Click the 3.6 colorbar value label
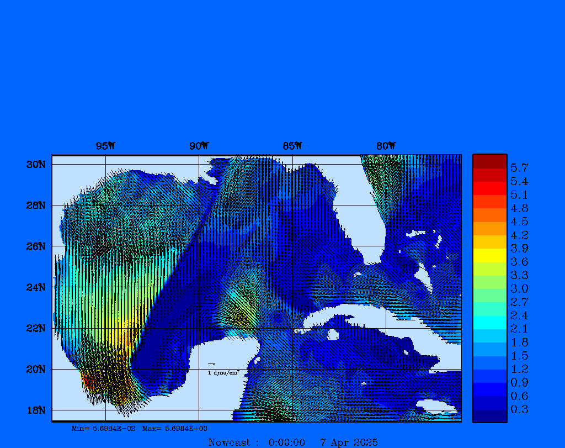 click(519, 261)
